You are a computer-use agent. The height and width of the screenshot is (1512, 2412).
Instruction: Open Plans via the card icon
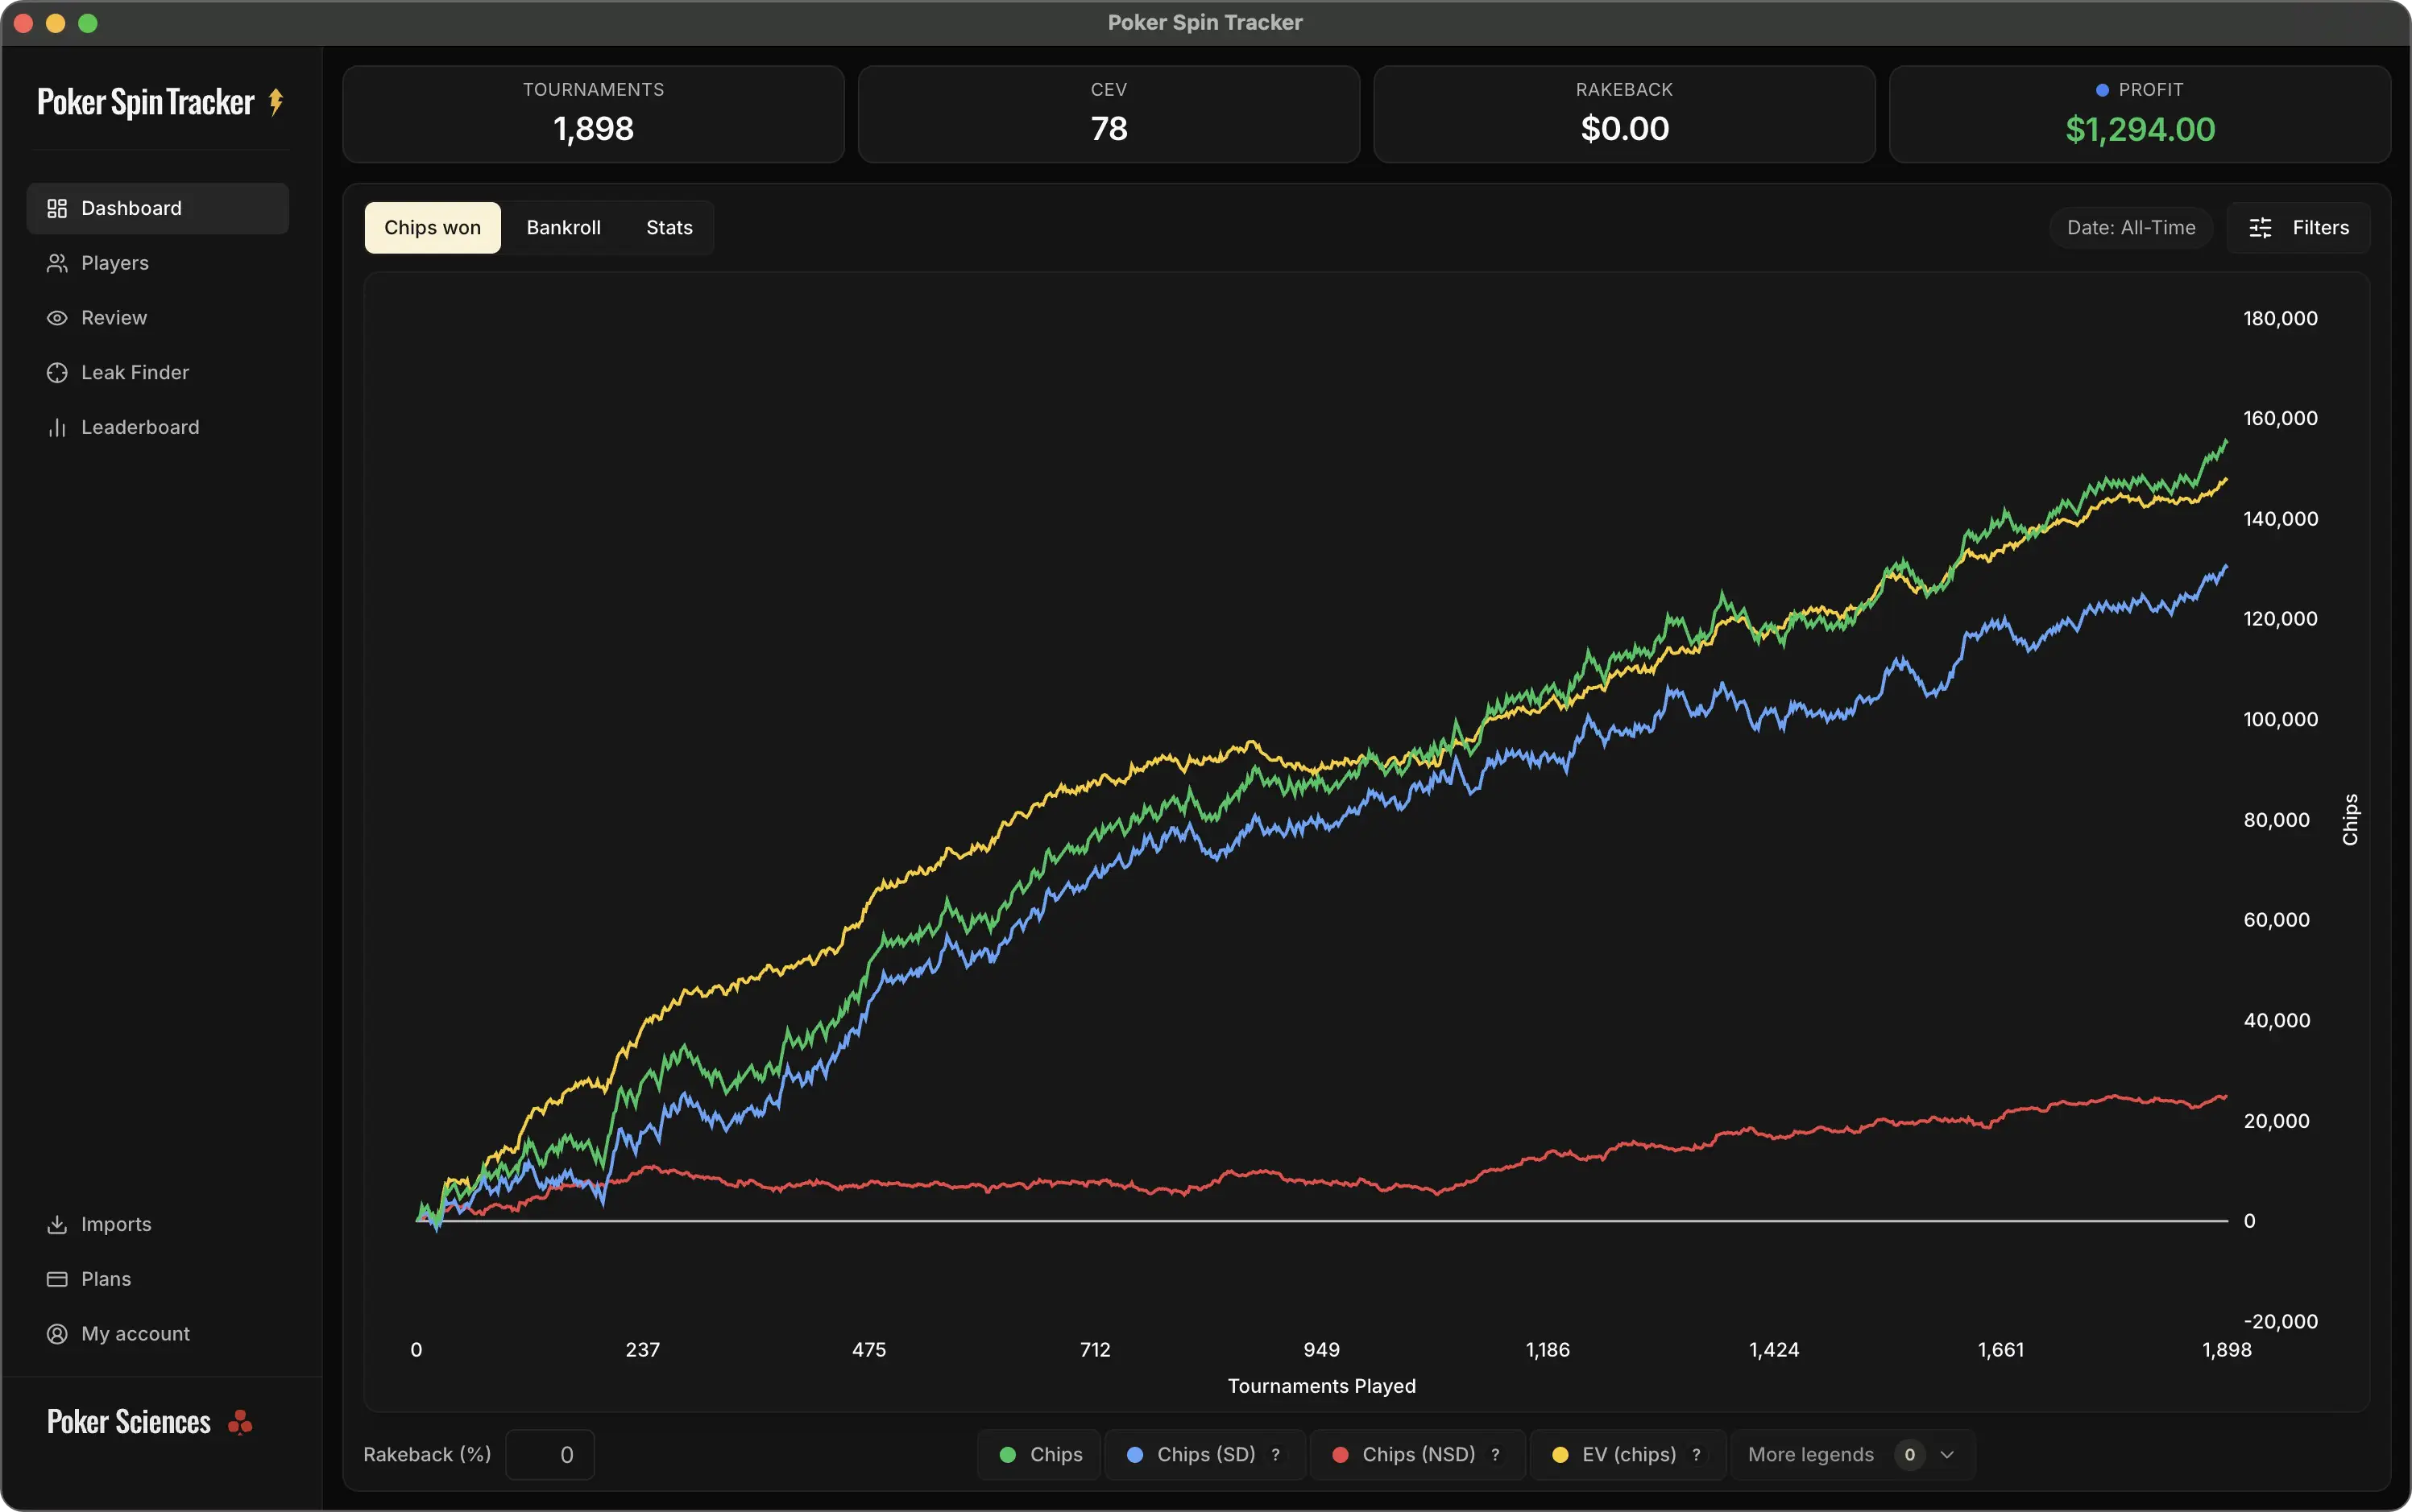click(57, 1278)
